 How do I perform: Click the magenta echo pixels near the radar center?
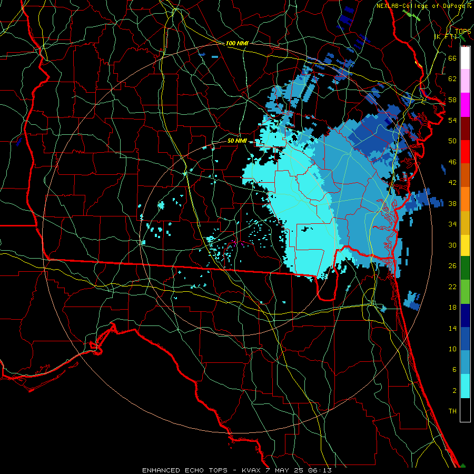click(238, 242)
